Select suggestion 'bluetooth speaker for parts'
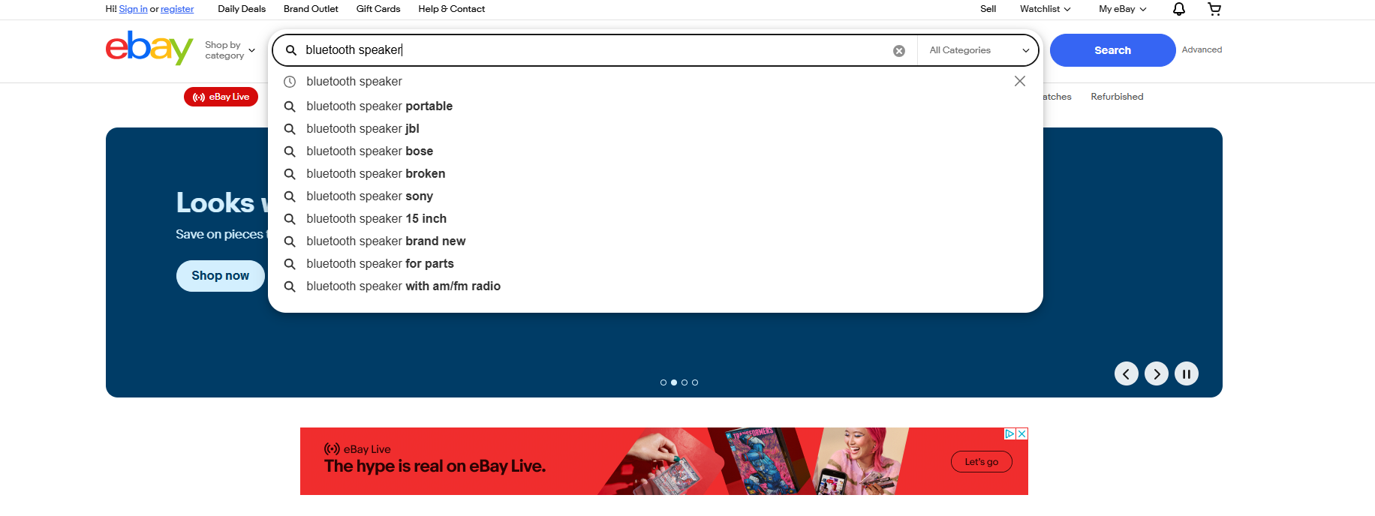 [381, 264]
